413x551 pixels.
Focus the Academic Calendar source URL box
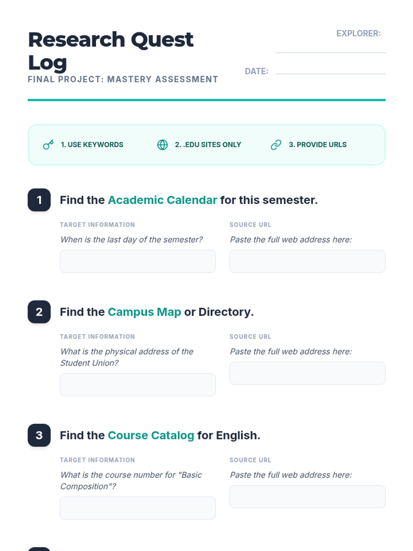point(307,261)
